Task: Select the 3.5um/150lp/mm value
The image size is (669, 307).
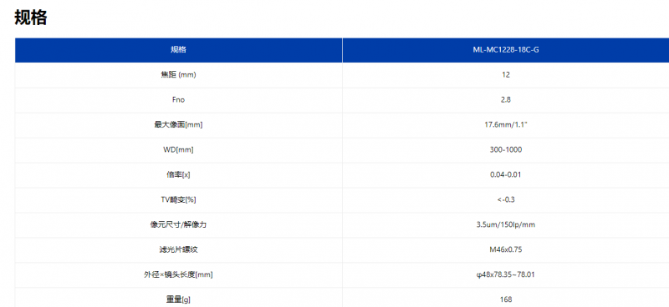Action: (506, 224)
